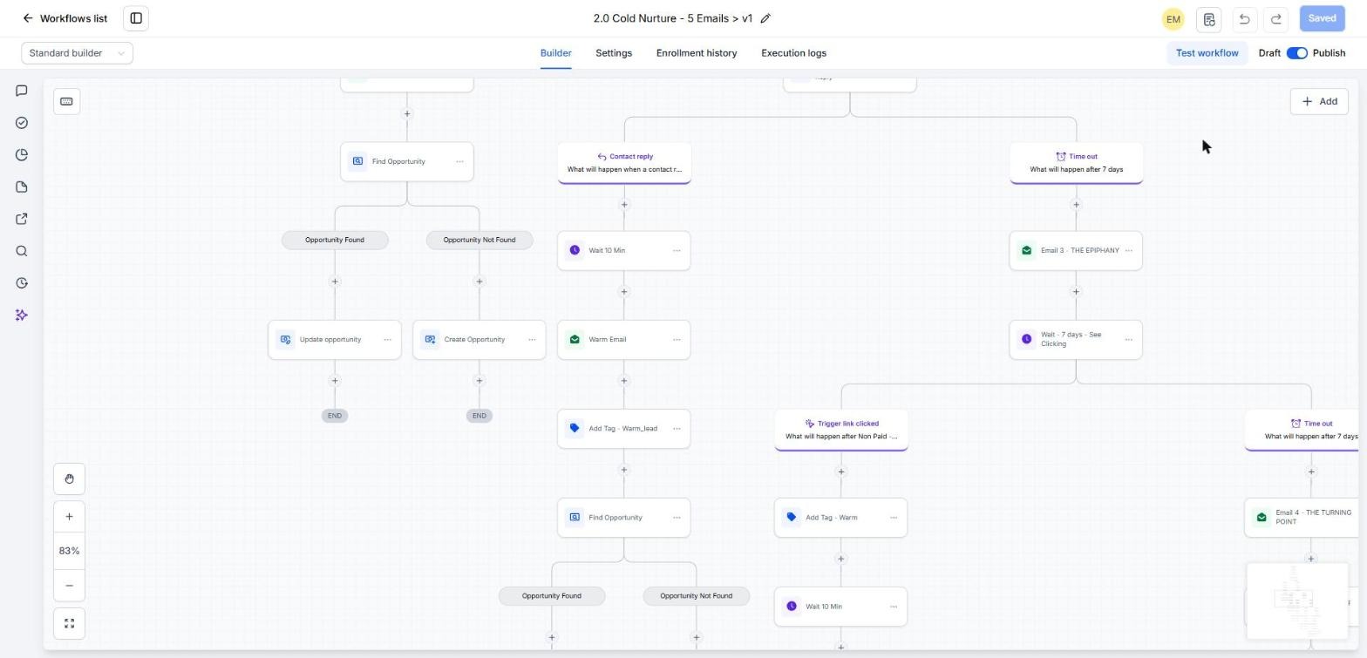Open the external-link sidebar icon

tap(22, 219)
